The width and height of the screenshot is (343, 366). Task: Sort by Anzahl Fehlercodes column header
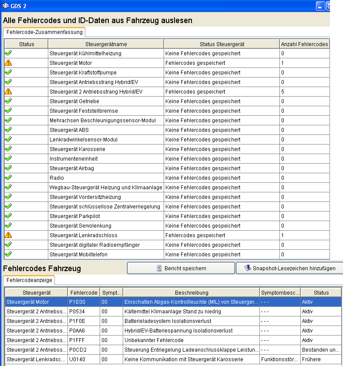(x=304, y=44)
